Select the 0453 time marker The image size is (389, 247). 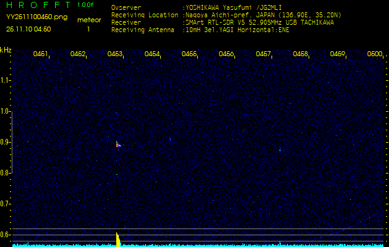[x=115, y=54]
